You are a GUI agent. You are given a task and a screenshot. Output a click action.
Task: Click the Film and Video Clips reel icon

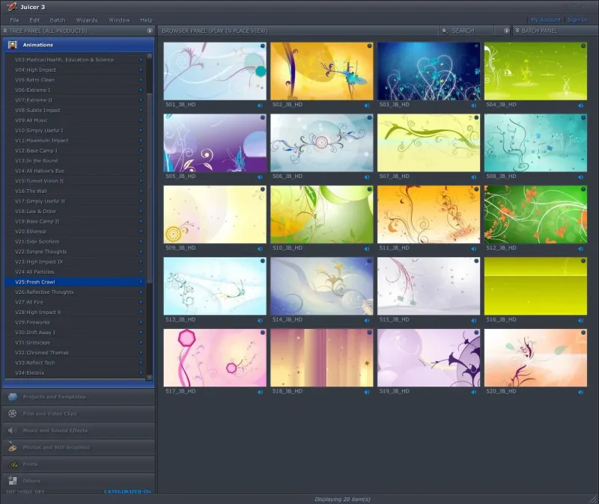[13, 414]
